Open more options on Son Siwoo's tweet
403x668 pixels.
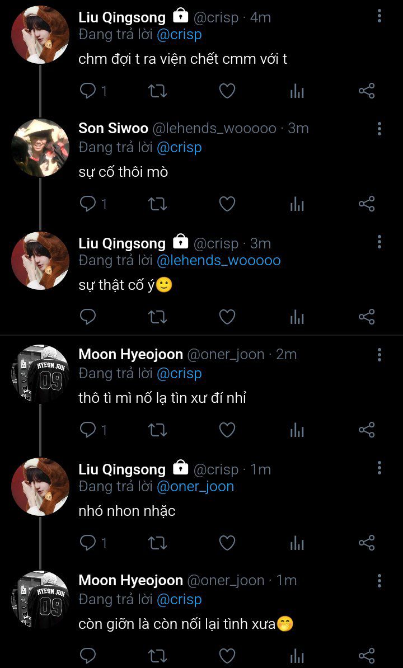point(379,129)
